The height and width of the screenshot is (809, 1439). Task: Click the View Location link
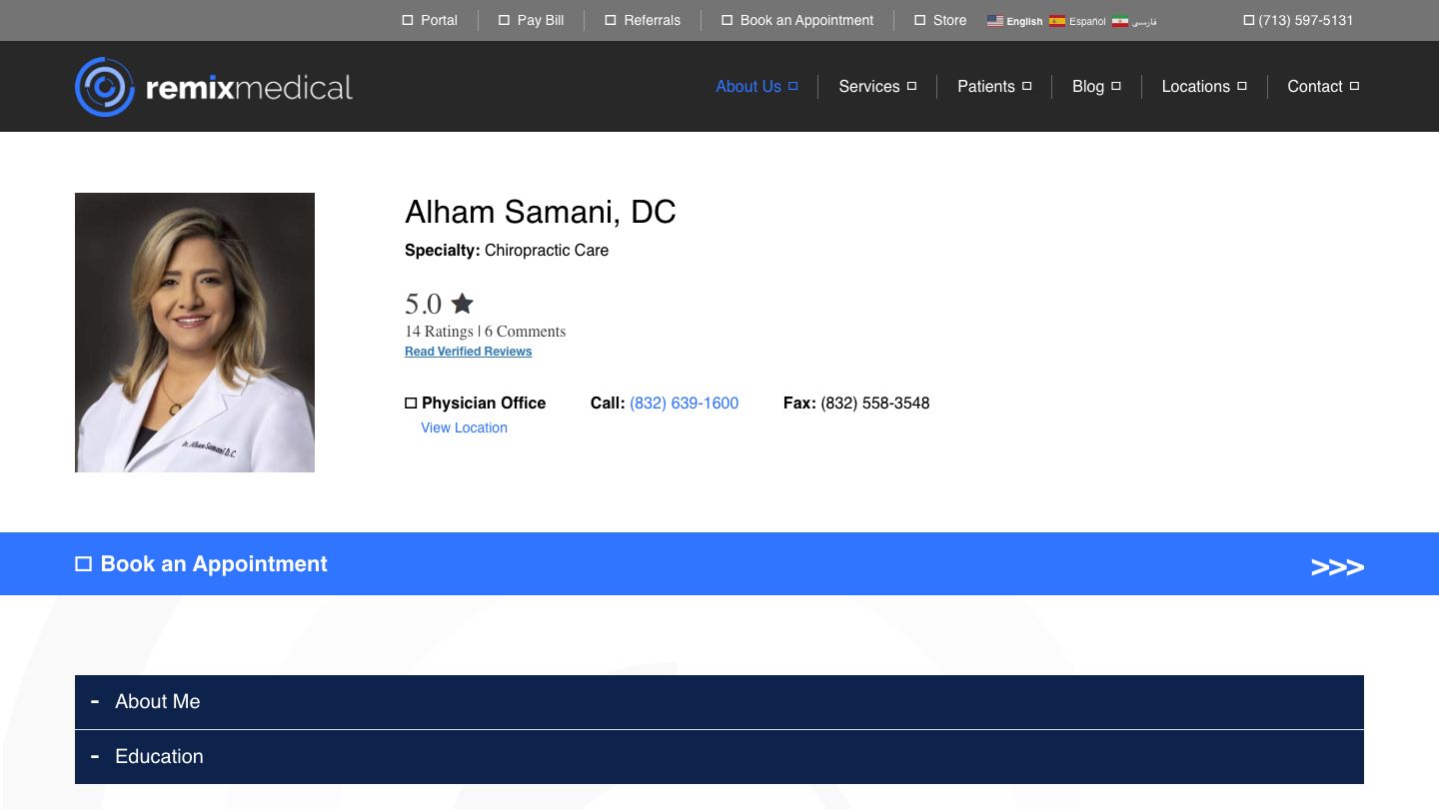pyautogui.click(x=464, y=427)
